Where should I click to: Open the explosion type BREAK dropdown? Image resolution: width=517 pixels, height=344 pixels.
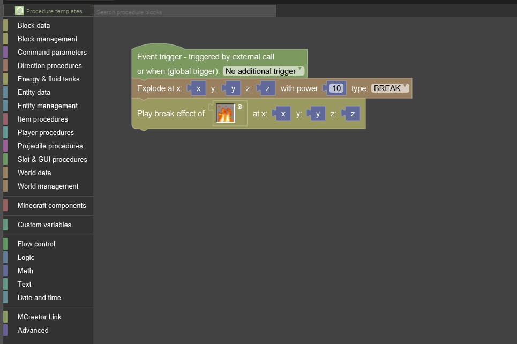tap(390, 88)
